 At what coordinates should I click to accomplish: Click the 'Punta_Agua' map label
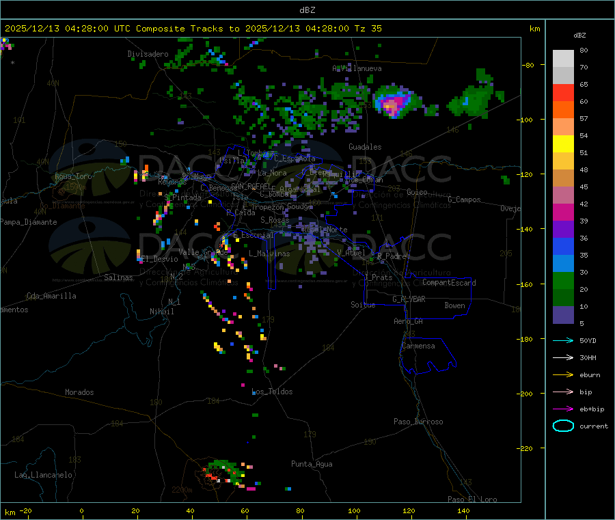(x=312, y=464)
